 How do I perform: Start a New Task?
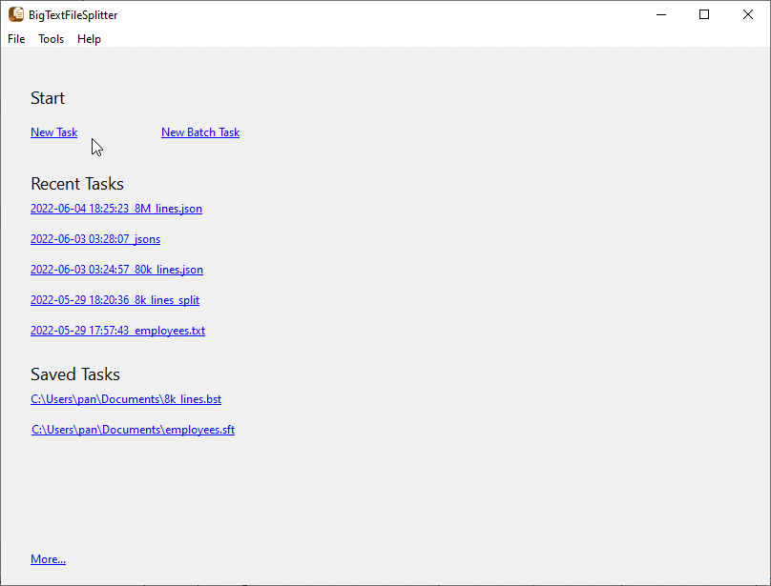point(53,132)
